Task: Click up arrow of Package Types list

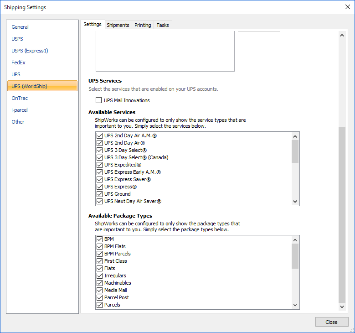Action: (295, 240)
